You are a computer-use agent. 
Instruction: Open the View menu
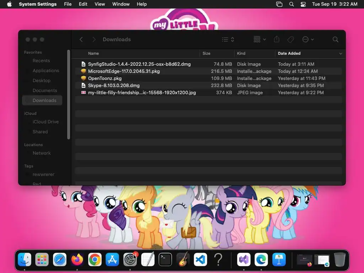[x=100, y=4]
